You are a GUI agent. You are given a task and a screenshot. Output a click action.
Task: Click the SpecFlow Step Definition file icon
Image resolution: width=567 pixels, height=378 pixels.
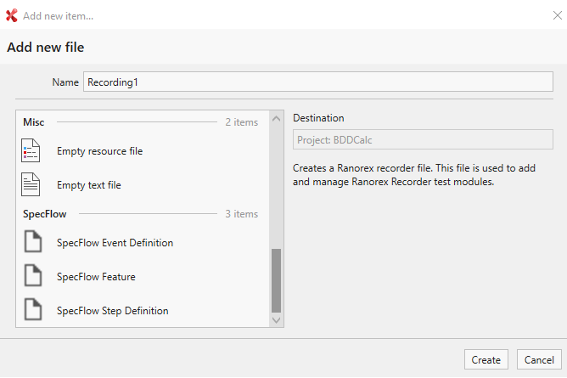point(33,309)
